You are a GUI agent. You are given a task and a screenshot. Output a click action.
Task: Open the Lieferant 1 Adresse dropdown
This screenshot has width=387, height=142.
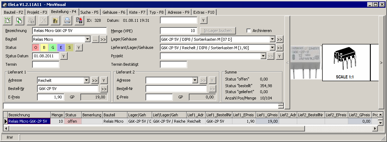pos(86,80)
